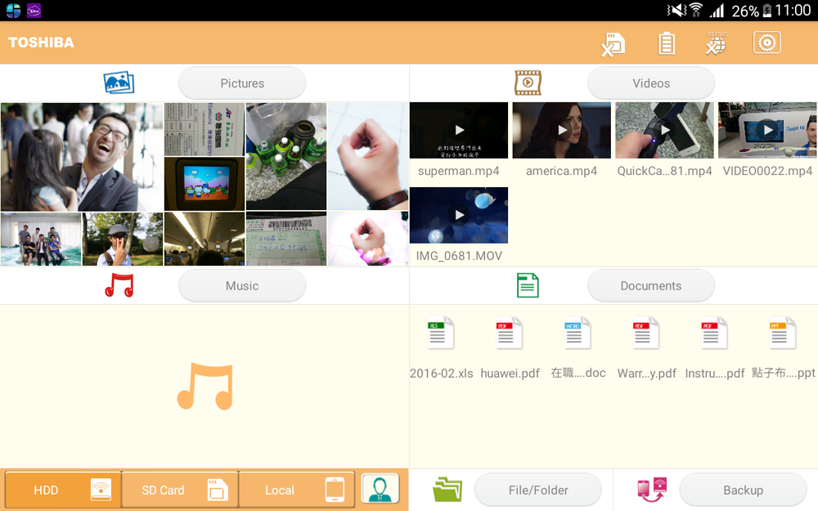The height and width of the screenshot is (511, 818).
Task: Play the america.mp4 video
Action: (x=561, y=130)
